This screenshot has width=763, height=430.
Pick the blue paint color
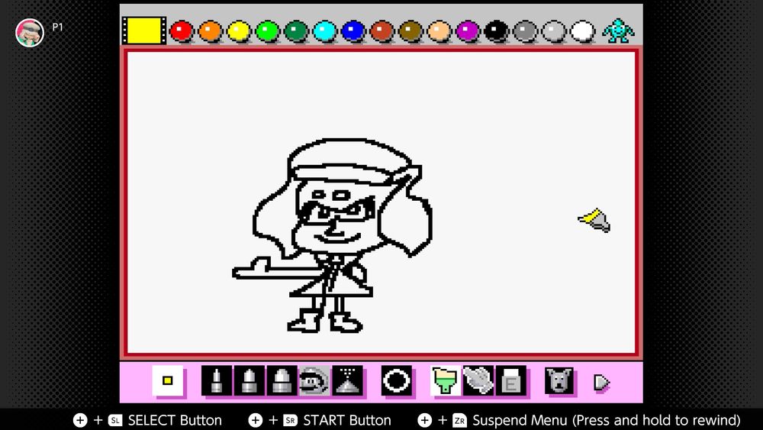(353, 31)
